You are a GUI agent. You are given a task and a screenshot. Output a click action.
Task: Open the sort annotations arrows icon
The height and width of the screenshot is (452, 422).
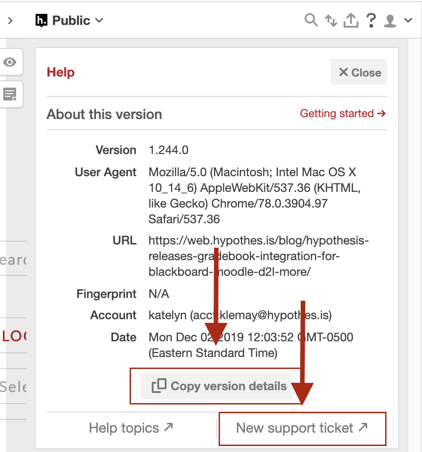(331, 20)
